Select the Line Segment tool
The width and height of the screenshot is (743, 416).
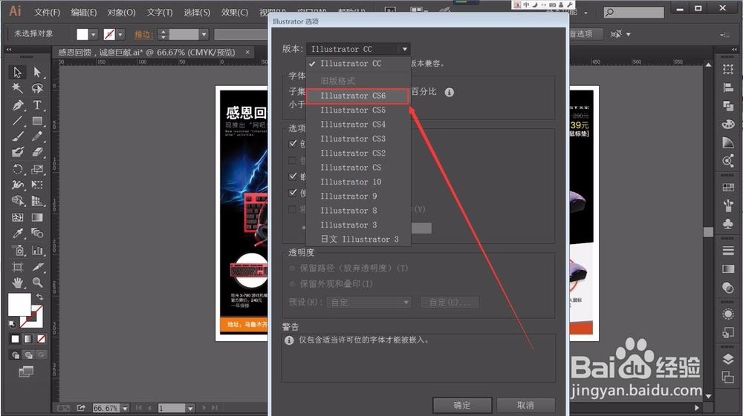[17, 121]
